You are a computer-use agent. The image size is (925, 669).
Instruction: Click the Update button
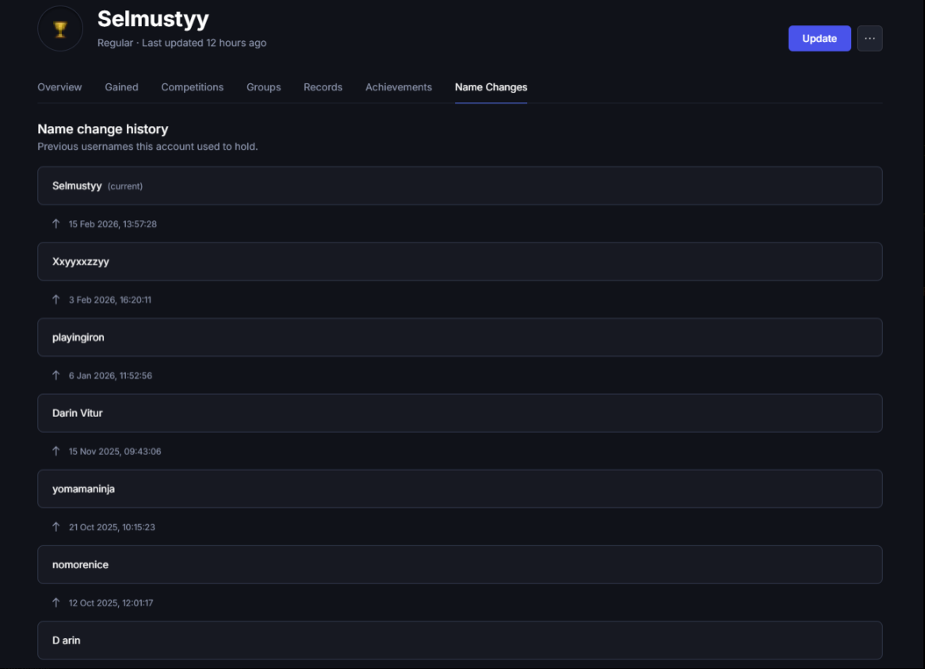coord(820,38)
